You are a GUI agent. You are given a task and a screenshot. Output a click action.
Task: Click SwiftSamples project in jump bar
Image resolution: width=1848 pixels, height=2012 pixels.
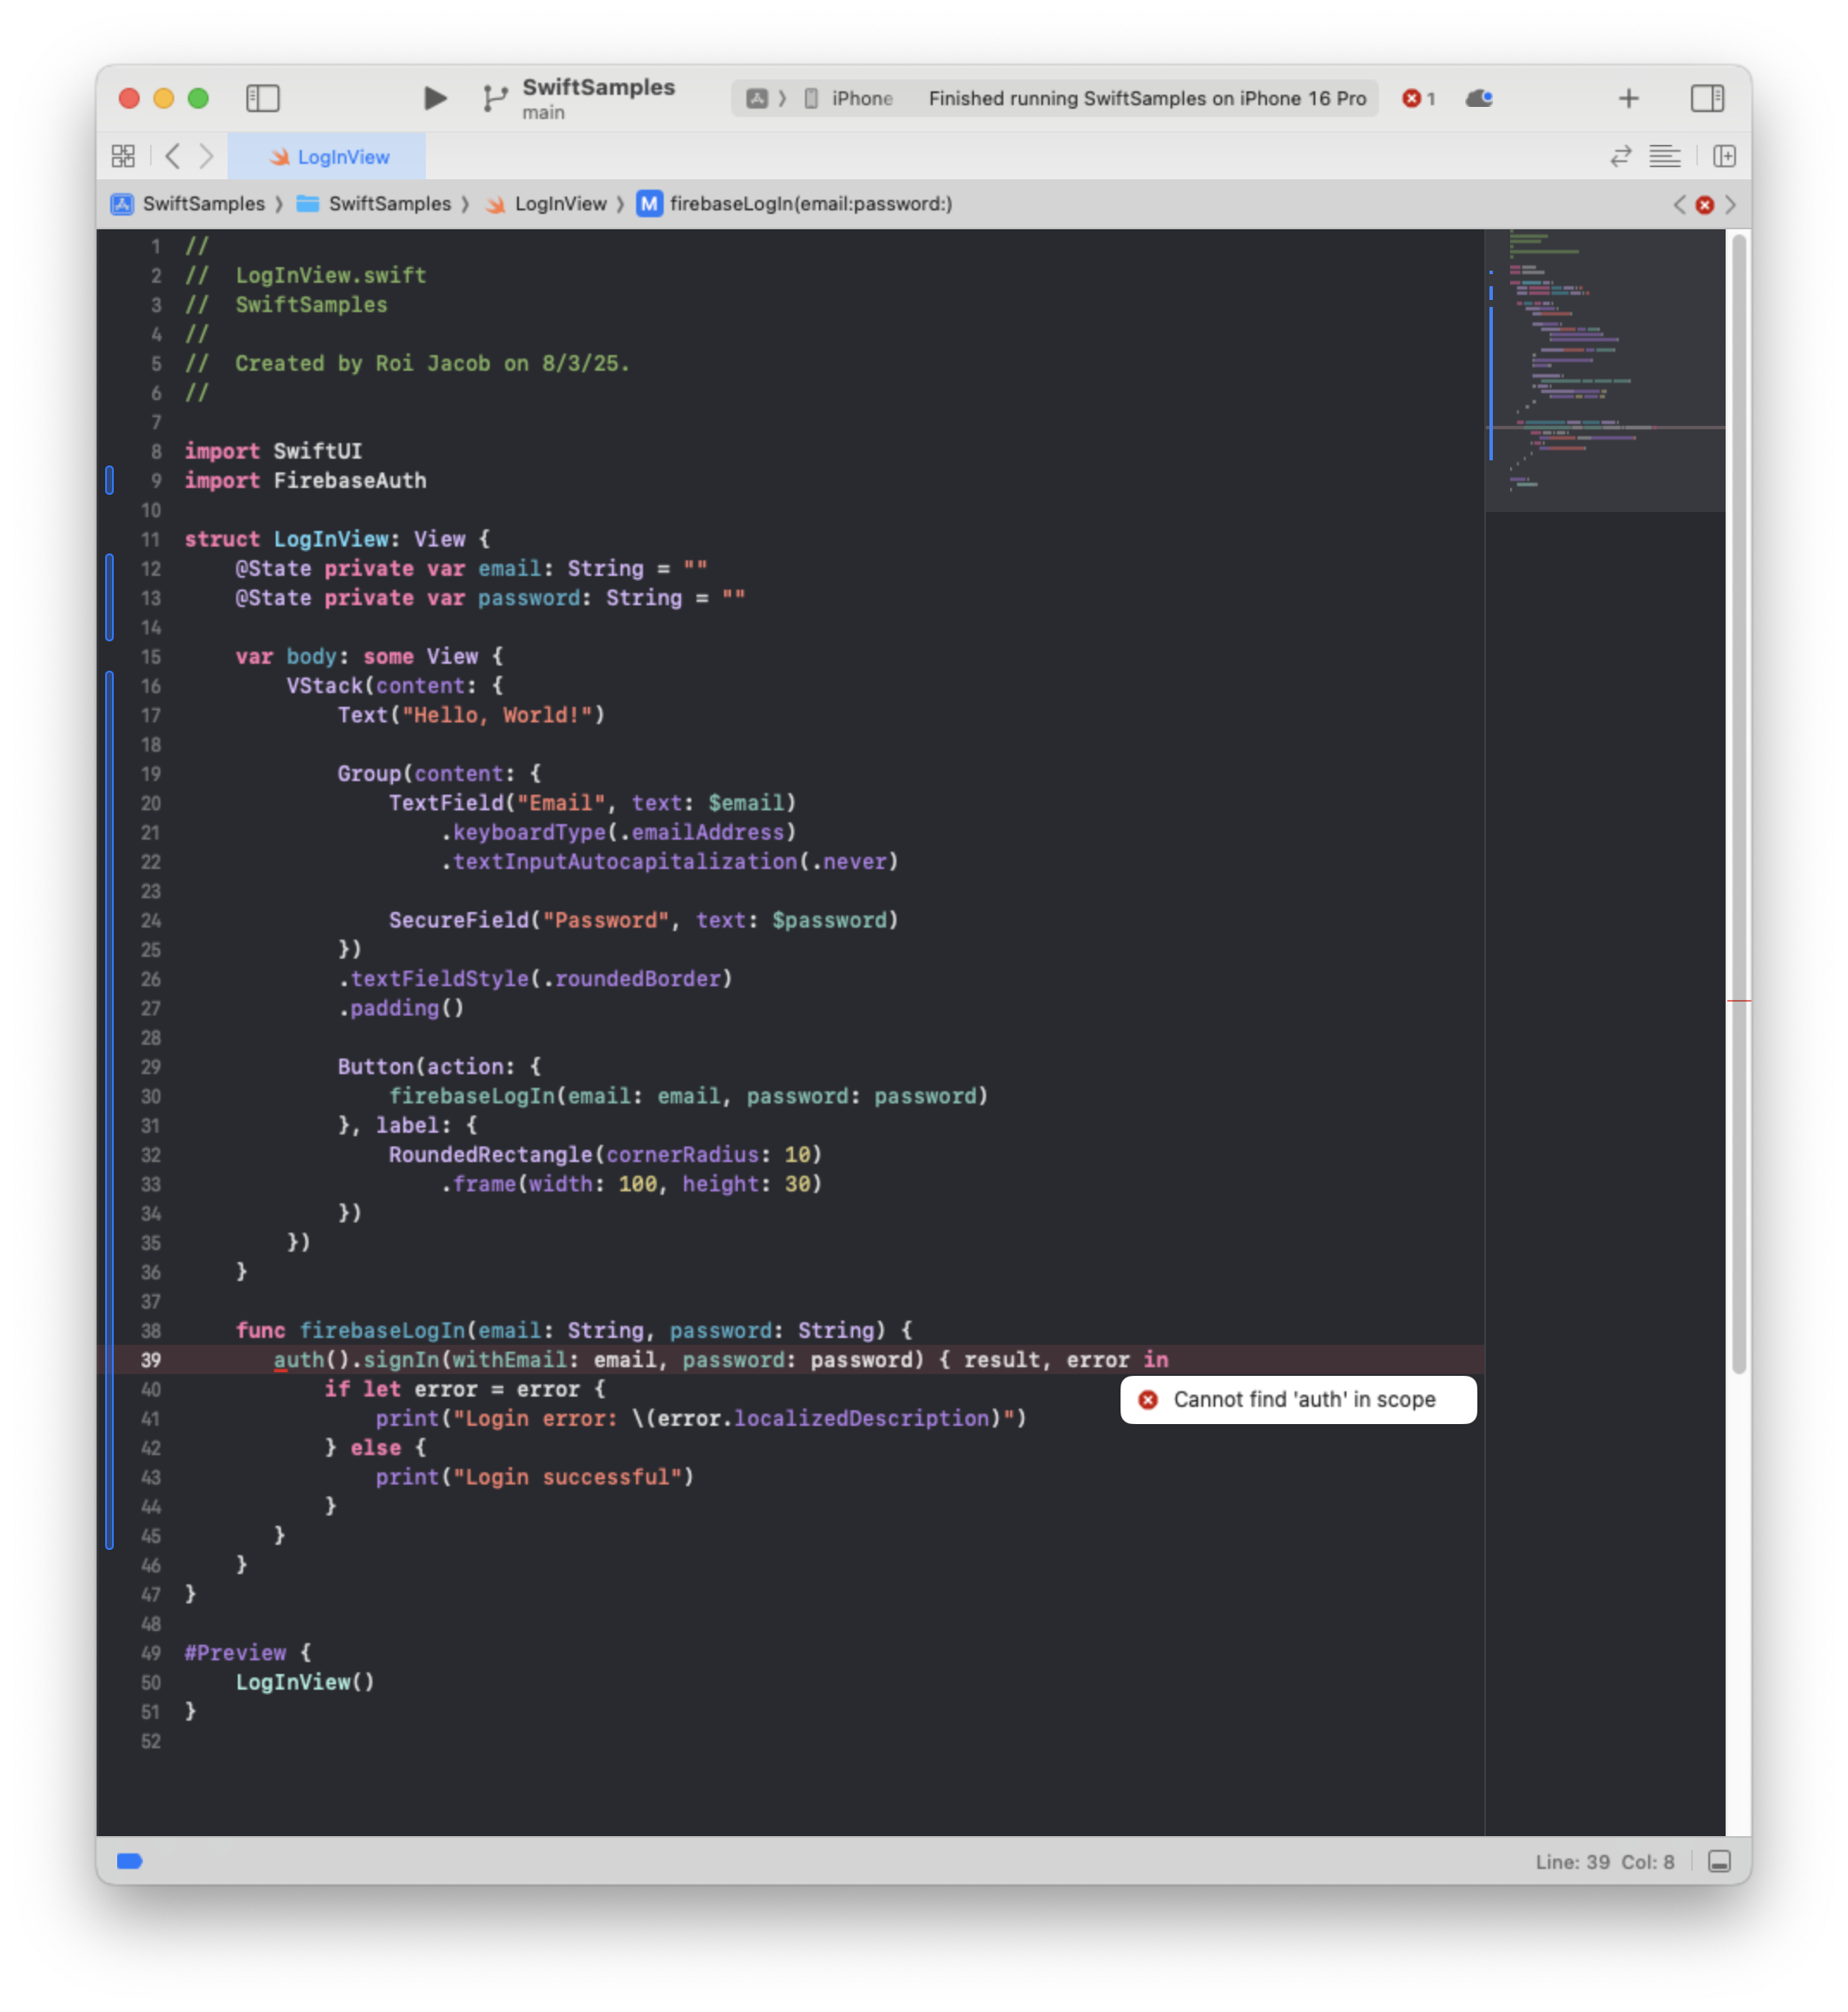point(188,204)
